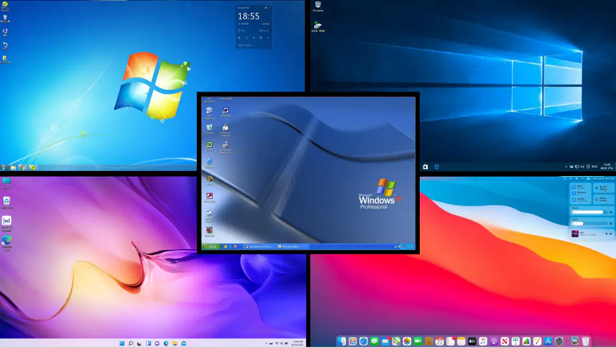Screen dimensions: 616x348
Task: Open My Computer on the XP desktop
Action: pos(209,112)
